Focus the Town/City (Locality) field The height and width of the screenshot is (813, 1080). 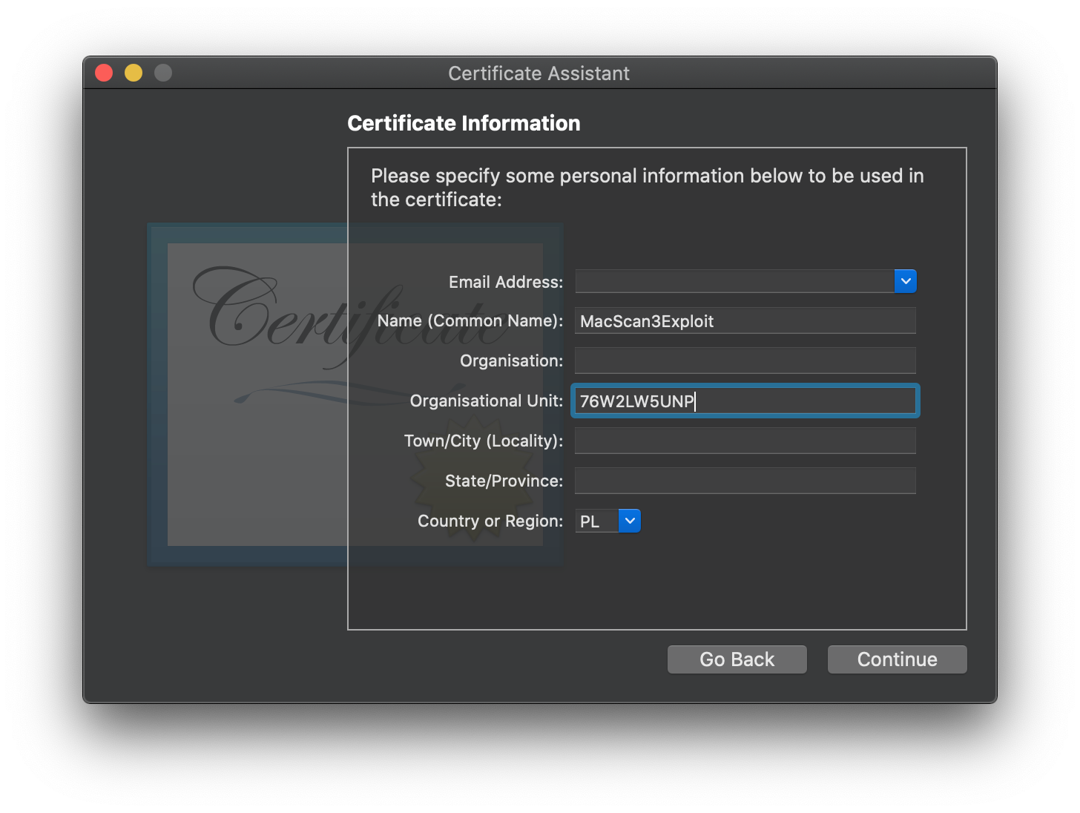pos(745,441)
